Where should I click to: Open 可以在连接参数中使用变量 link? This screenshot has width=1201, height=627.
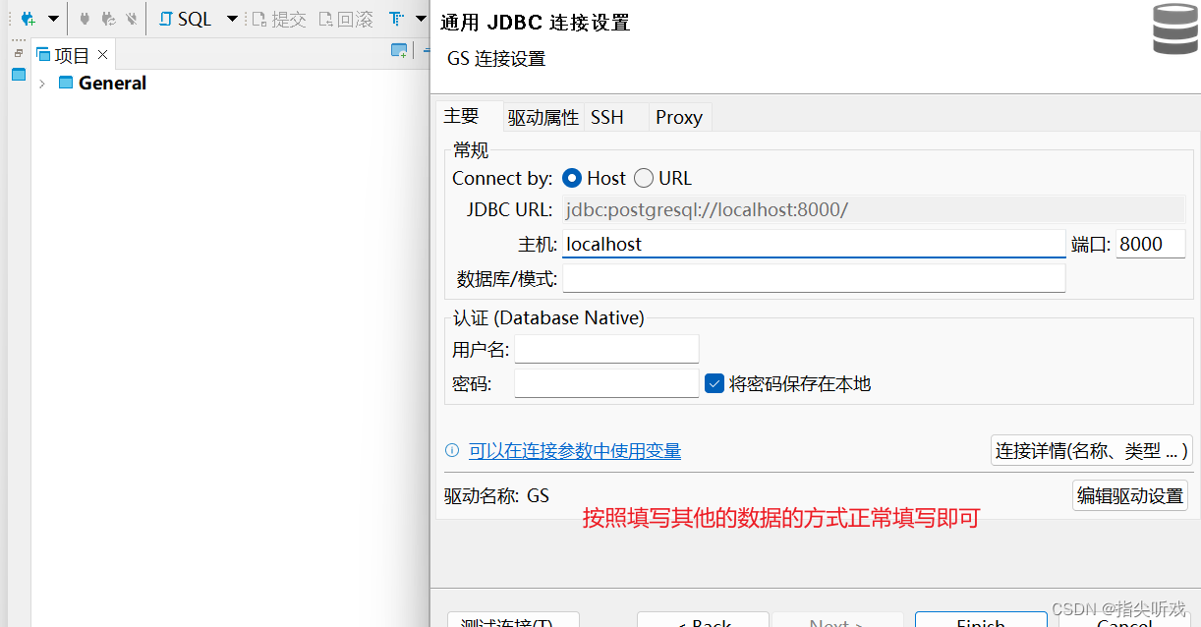(574, 450)
